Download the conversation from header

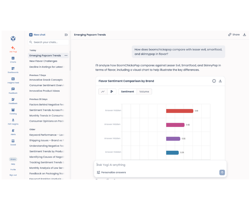tap(244, 35)
